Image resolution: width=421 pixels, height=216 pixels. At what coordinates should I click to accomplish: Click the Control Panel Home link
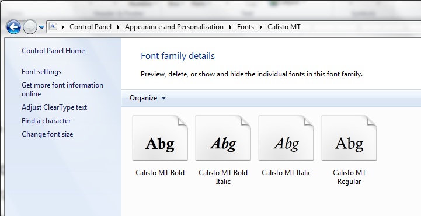point(53,51)
